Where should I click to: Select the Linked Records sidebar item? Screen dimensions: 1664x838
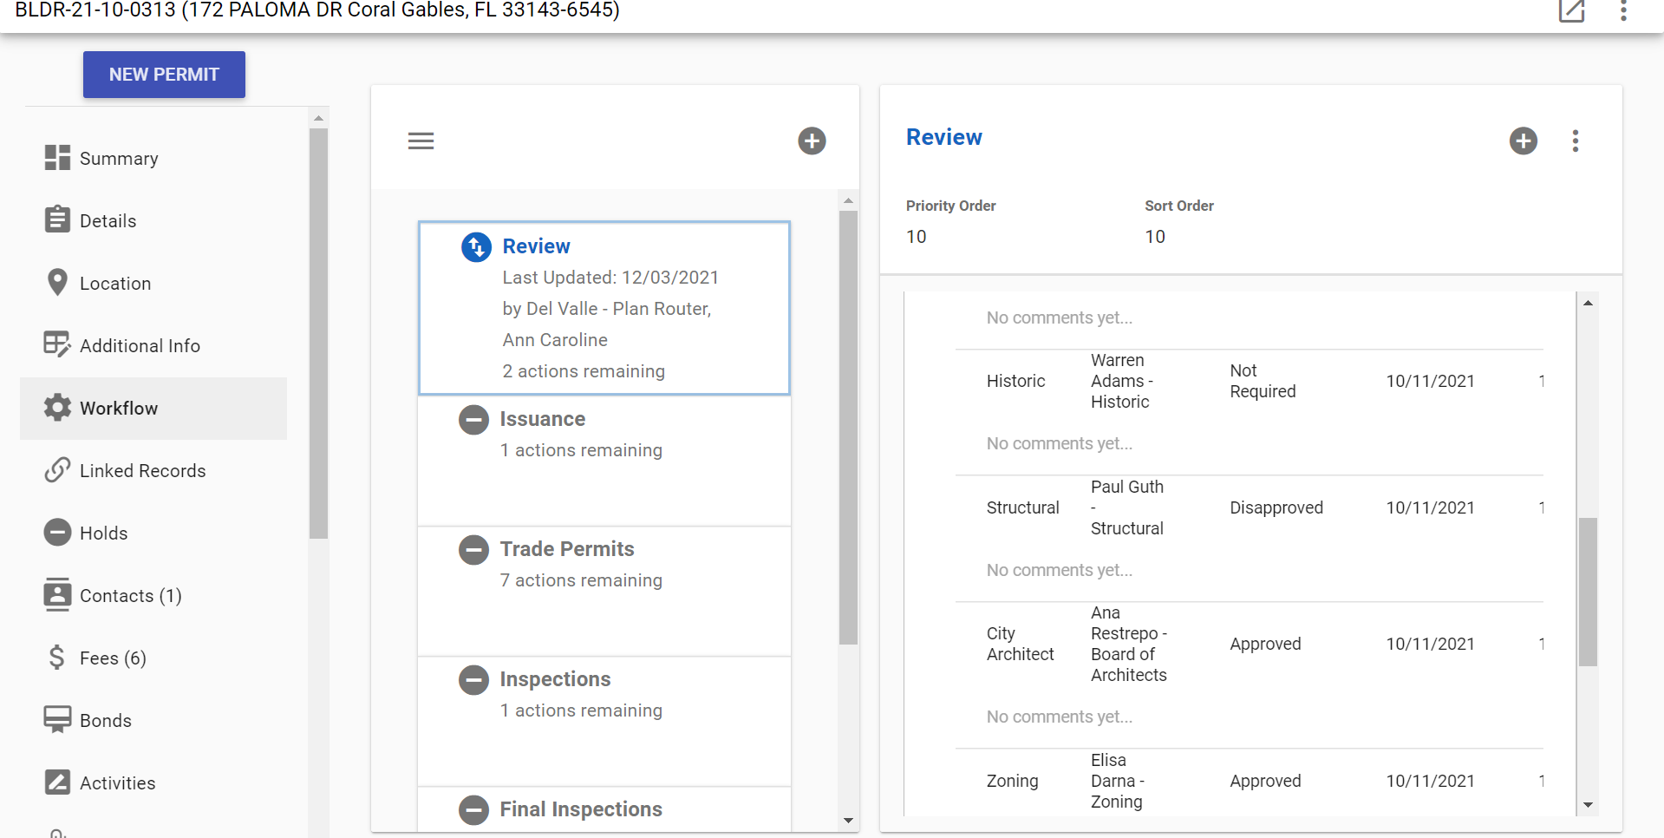tap(142, 471)
